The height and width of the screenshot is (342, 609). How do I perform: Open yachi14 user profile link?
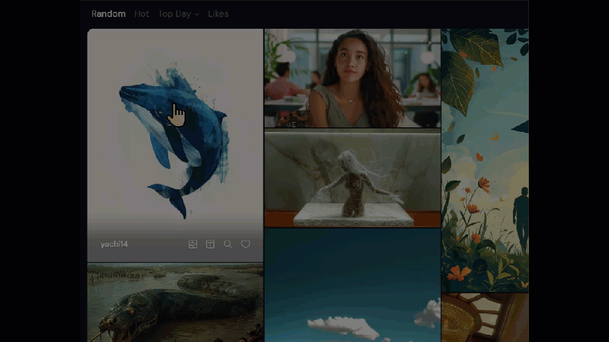(x=114, y=245)
